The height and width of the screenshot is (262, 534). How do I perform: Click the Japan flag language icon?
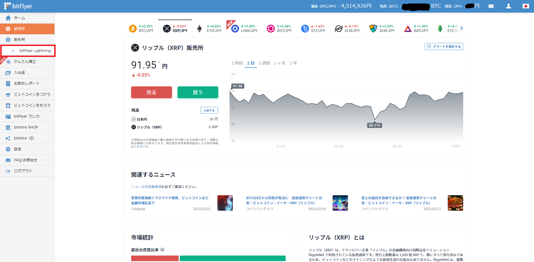click(526, 6)
